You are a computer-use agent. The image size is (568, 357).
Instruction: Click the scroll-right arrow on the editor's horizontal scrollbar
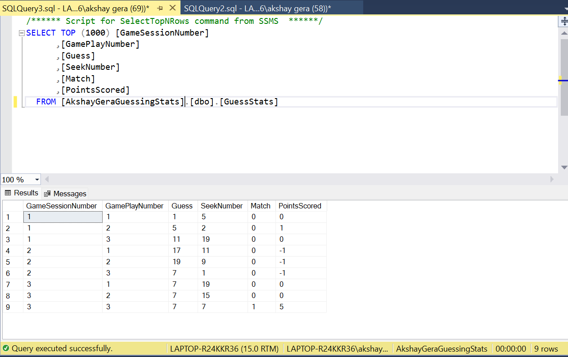(552, 179)
